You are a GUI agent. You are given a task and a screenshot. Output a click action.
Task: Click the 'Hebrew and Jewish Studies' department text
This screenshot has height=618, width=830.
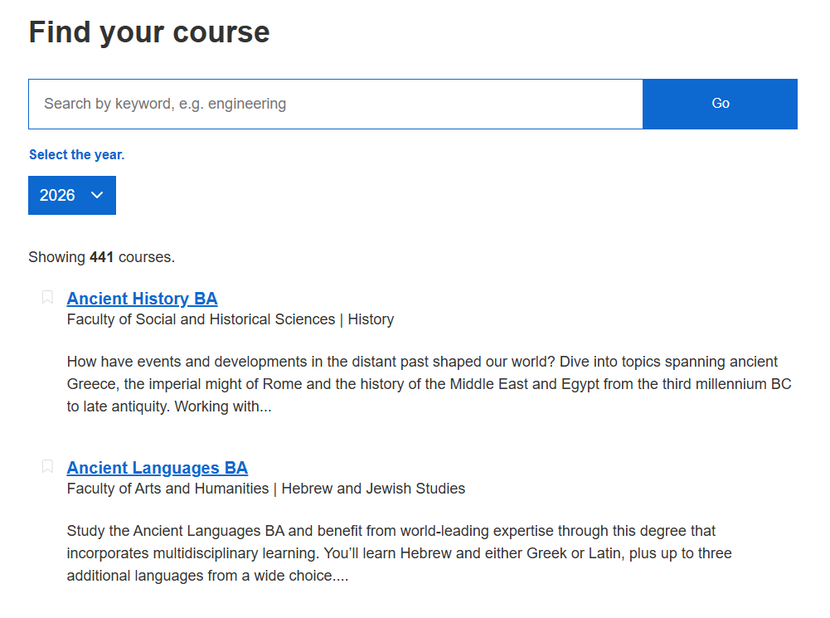[x=373, y=489]
